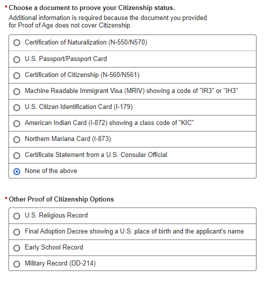Select Certification of Citizenship (N-560/N561)

point(16,75)
